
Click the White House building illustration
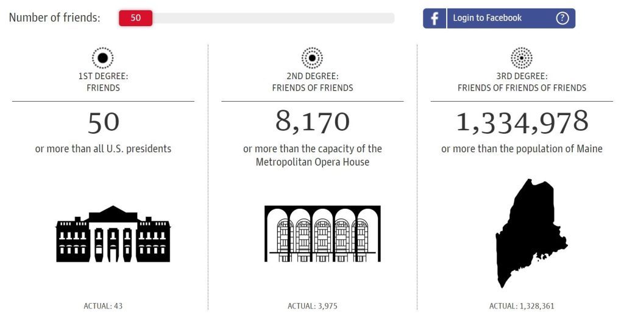click(113, 234)
